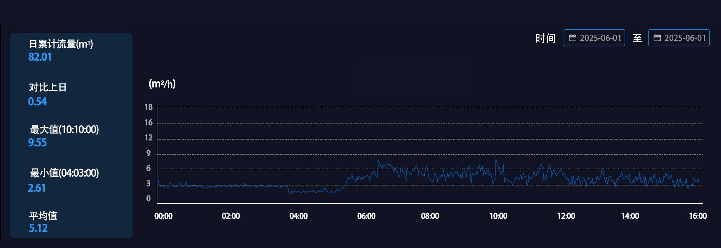This screenshot has height=248, width=721.
Task: Click the daily cumulative flow value 82.01
Action: pos(40,57)
